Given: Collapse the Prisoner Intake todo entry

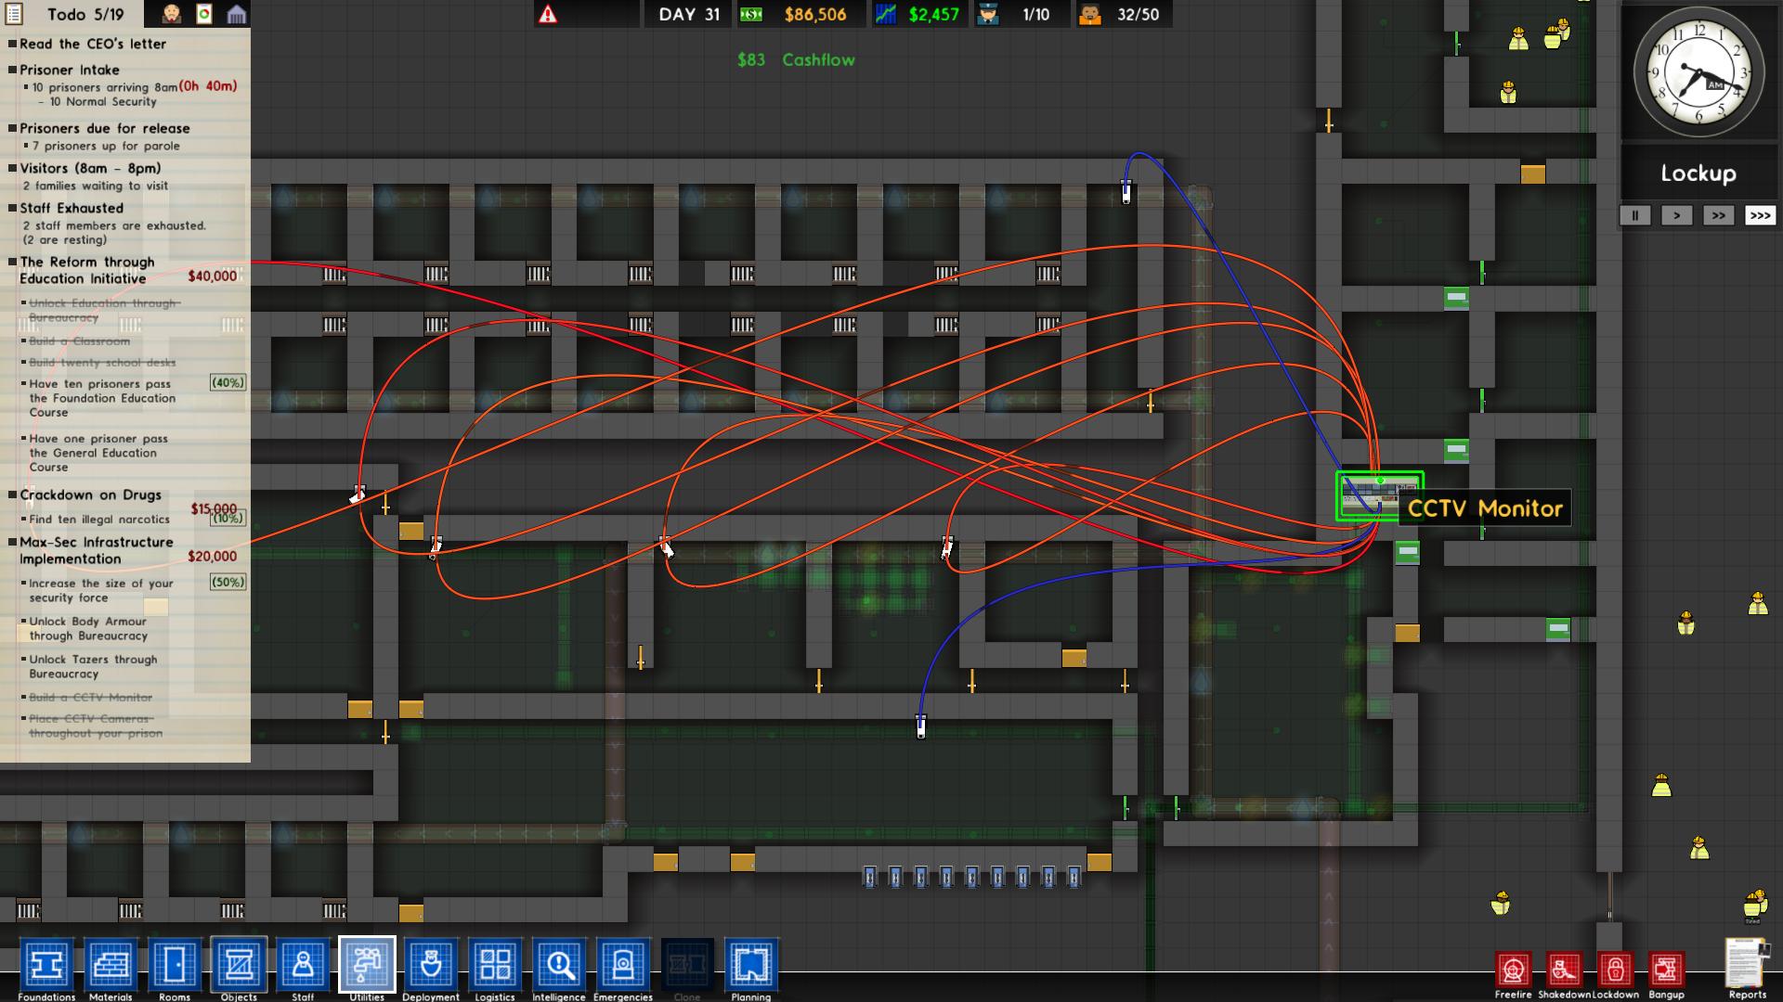Looking at the screenshot, I should tap(69, 70).
